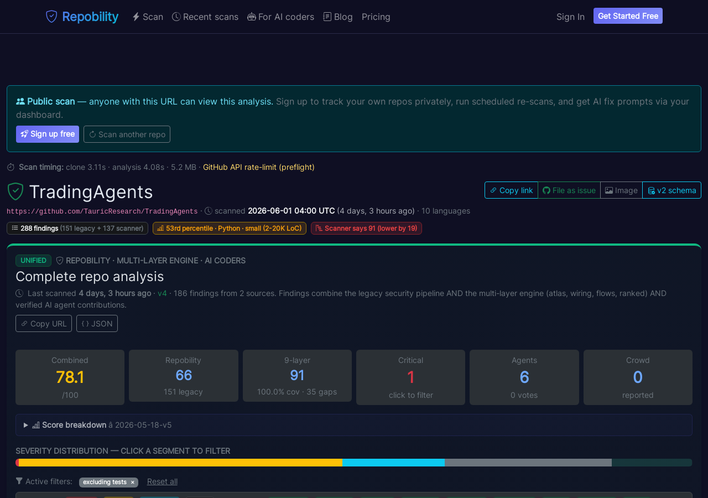708x498 pixels.
Task: Select the 9-layer 91 score card
Action: tap(297, 376)
